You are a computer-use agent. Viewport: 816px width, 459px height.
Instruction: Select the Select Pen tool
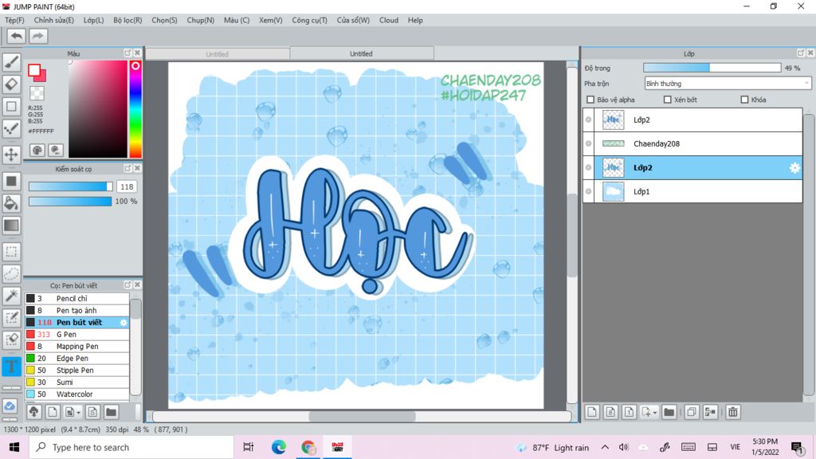(x=11, y=318)
